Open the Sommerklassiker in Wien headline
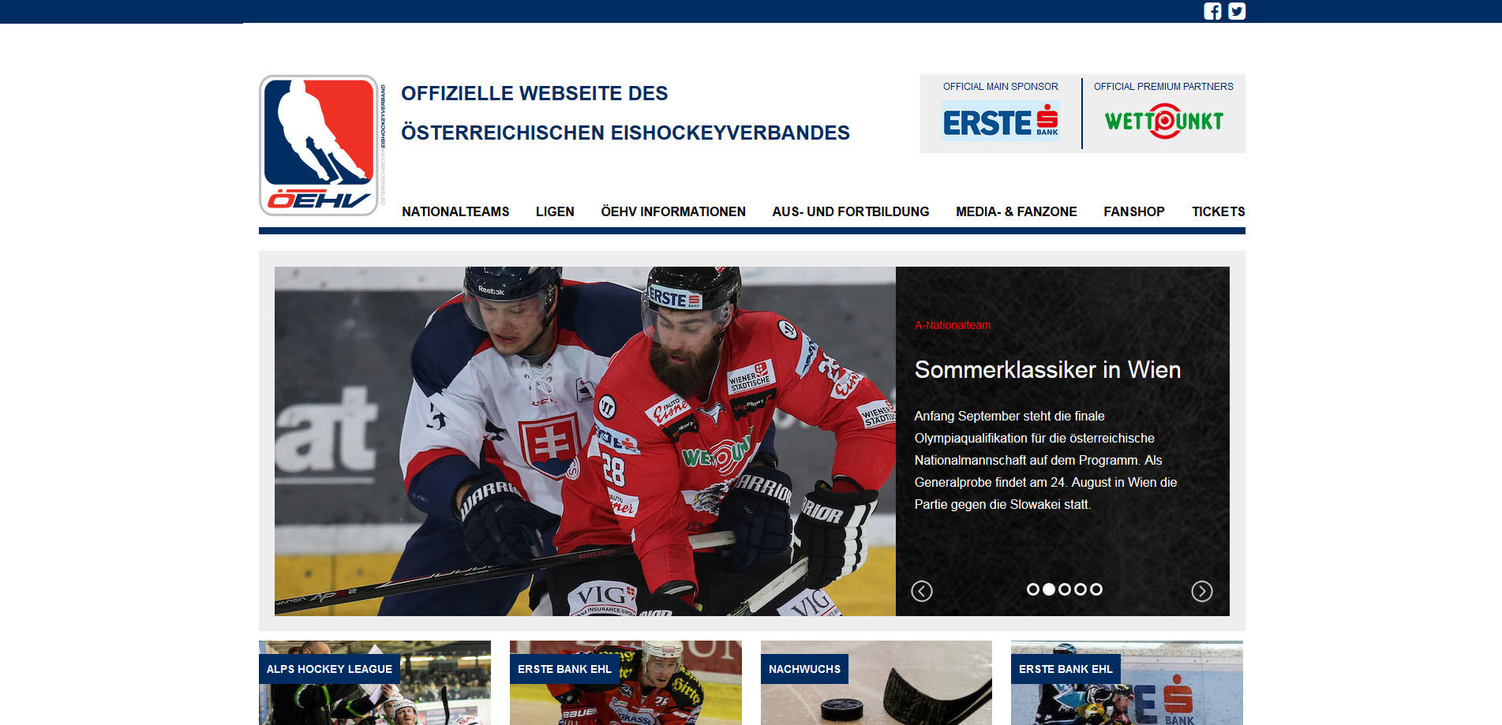Image resolution: width=1502 pixels, height=725 pixels. click(x=1047, y=370)
